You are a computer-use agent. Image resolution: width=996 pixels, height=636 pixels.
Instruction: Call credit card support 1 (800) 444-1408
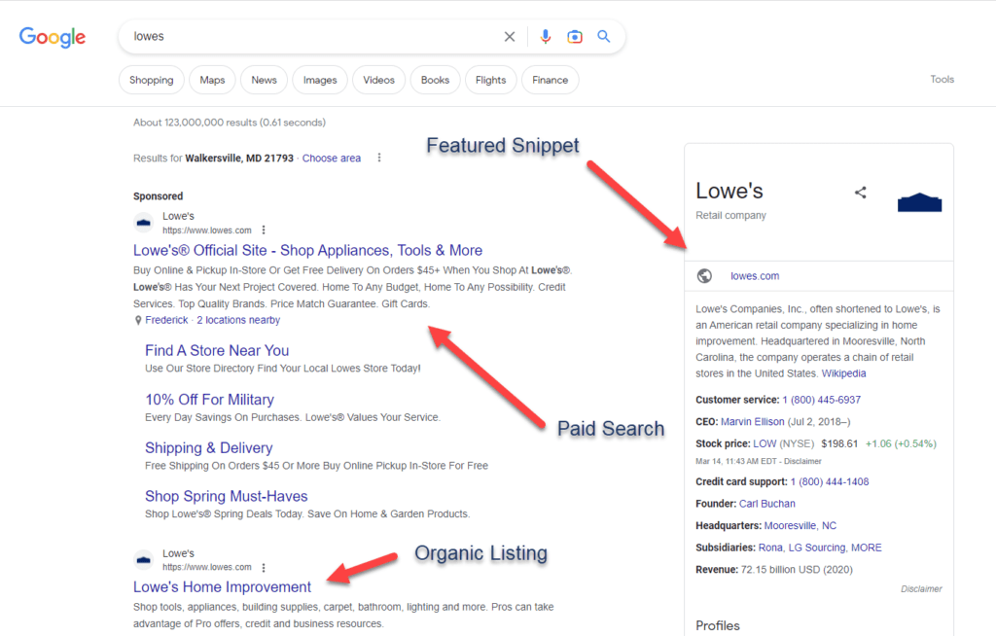tap(830, 481)
